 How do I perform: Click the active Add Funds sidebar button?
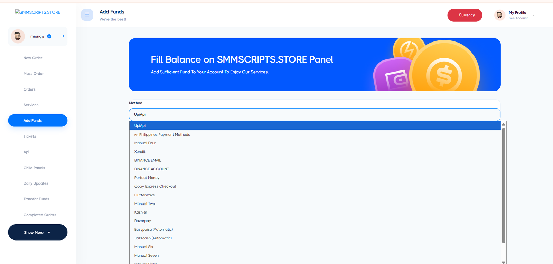pyautogui.click(x=38, y=121)
